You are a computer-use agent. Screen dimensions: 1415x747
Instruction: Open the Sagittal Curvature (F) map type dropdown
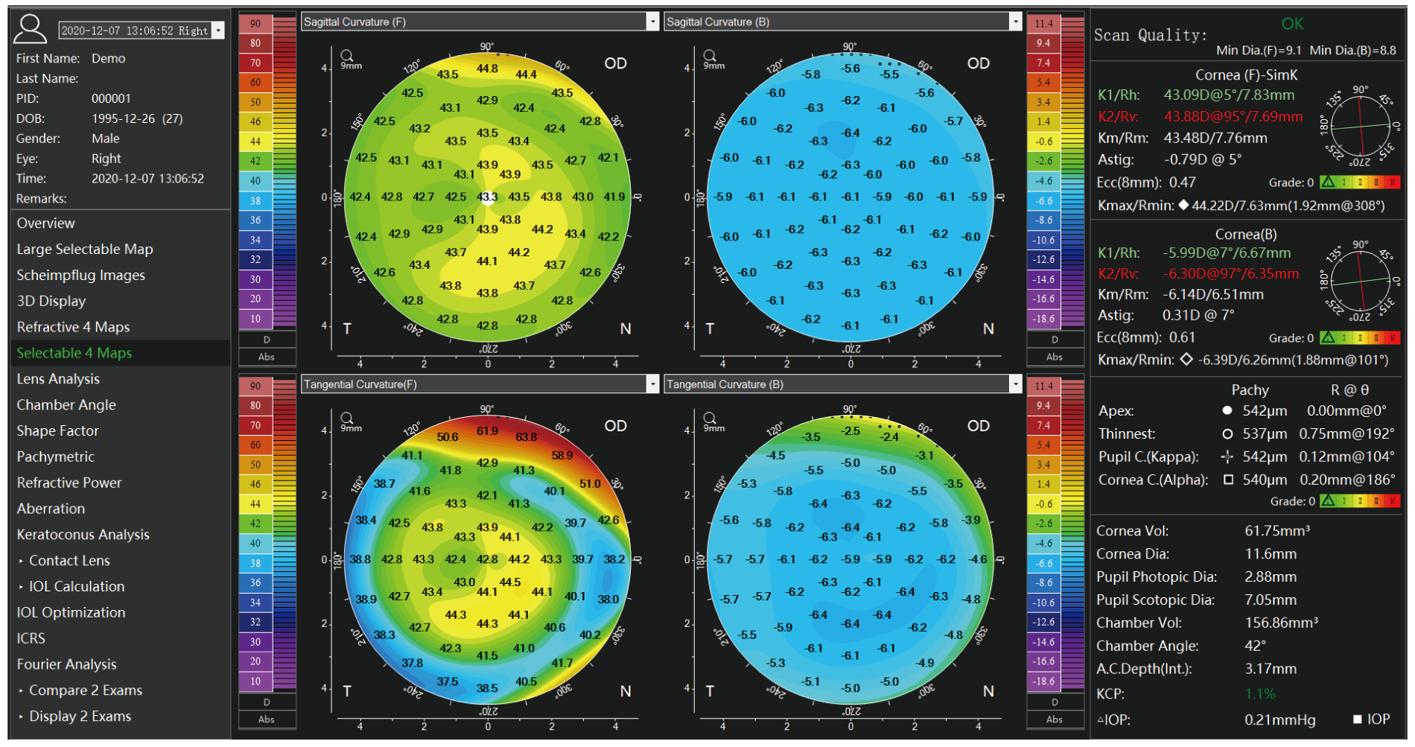[x=653, y=22]
